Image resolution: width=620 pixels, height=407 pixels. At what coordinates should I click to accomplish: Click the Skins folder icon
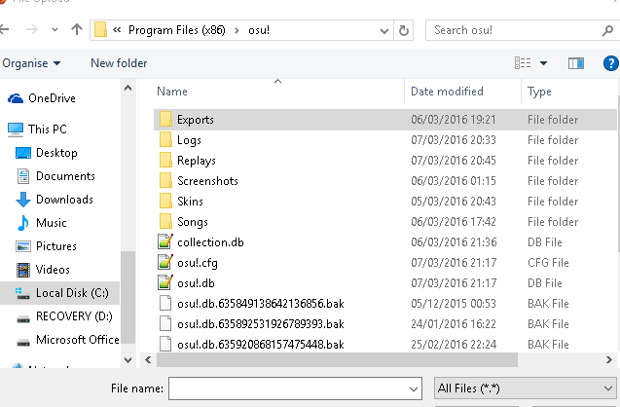[x=165, y=201]
